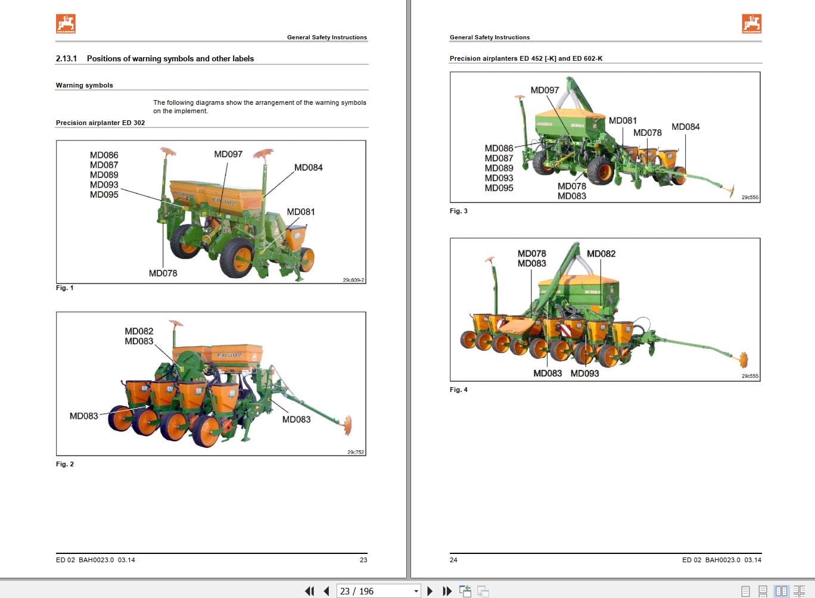Go back to previous view
The width and height of the screenshot is (815, 598).
pyautogui.click(x=465, y=591)
